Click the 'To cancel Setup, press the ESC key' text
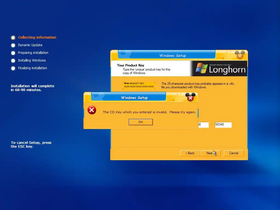This screenshot has width=280, height=210. coord(31,144)
